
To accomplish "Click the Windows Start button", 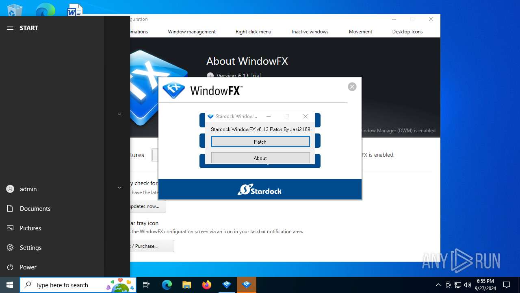I will point(10,285).
